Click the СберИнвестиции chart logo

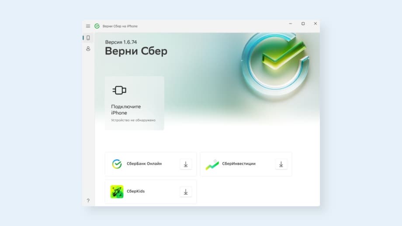coord(212,164)
